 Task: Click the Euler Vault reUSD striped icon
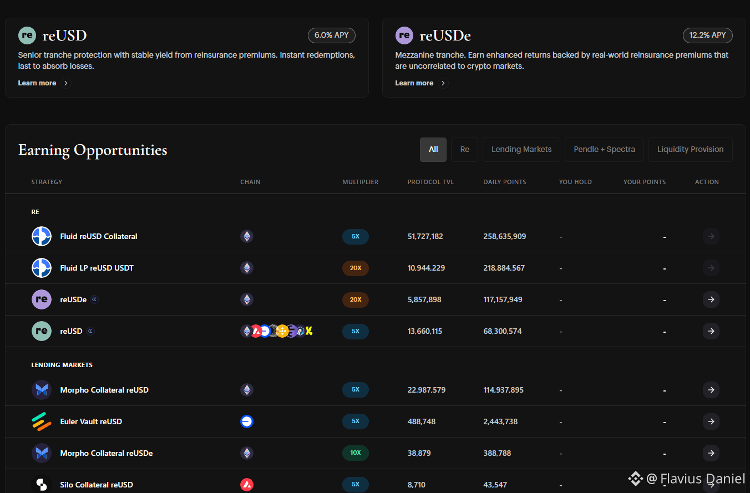coord(42,421)
